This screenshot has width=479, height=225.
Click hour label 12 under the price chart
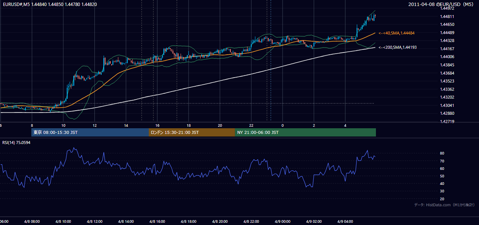94,125
